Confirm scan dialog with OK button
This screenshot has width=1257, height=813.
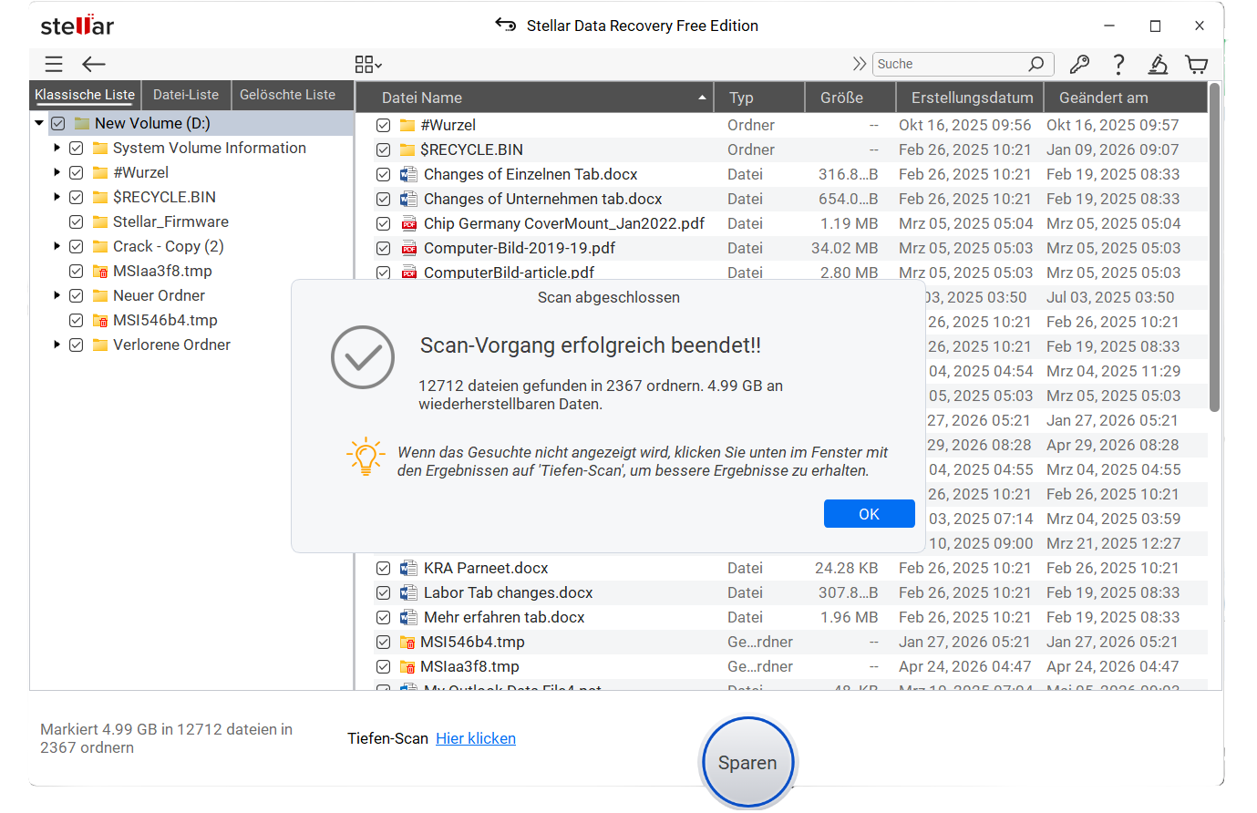click(870, 514)
